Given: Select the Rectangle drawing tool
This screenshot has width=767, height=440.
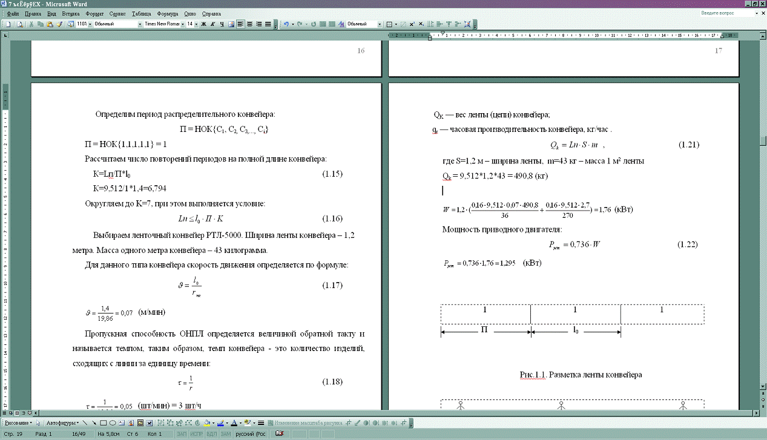Looking at the screenshot, I should [x=104, y=423].
